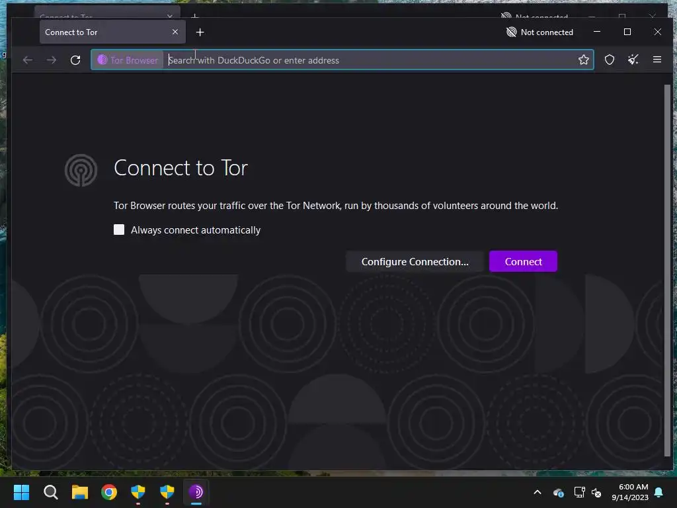
Task: Go forward one page
Action: click(x=52, y=60)
